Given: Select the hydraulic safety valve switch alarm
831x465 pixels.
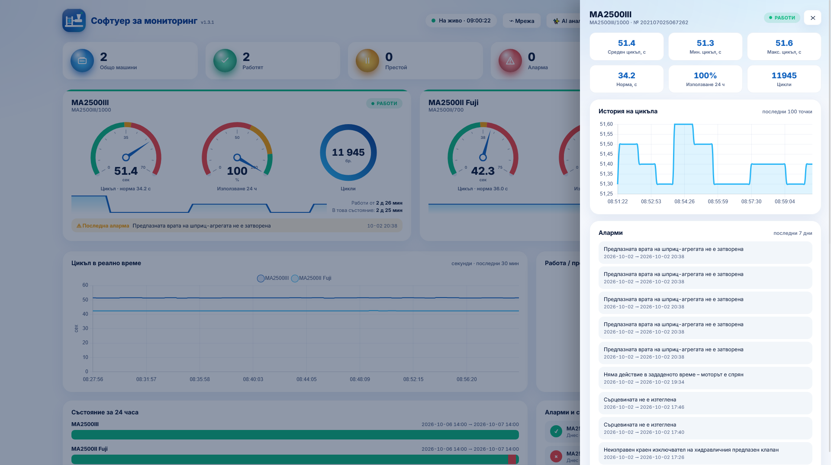Looking at the screenshot, I should (x=705, y=453).
